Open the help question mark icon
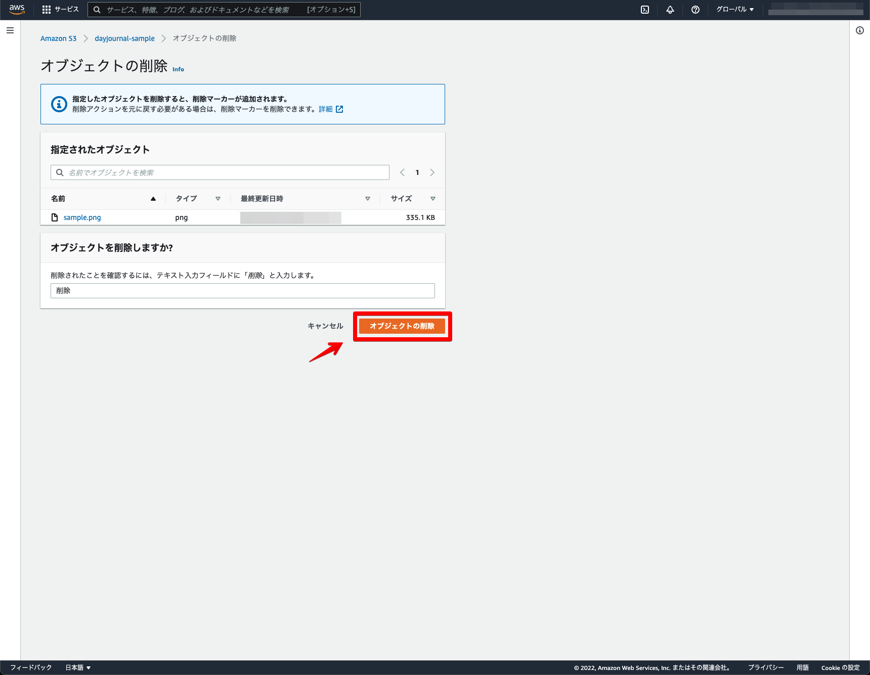Image resolution: width=870 pixels, height=675 pixels. pyautogui.click(x=695, y=10)
